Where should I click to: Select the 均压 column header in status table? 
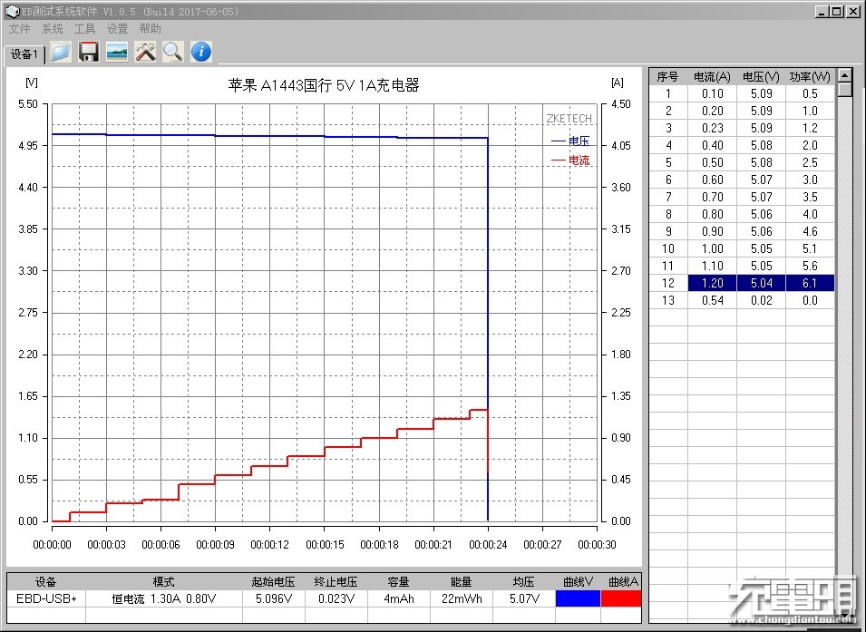(x=524, y=582)
